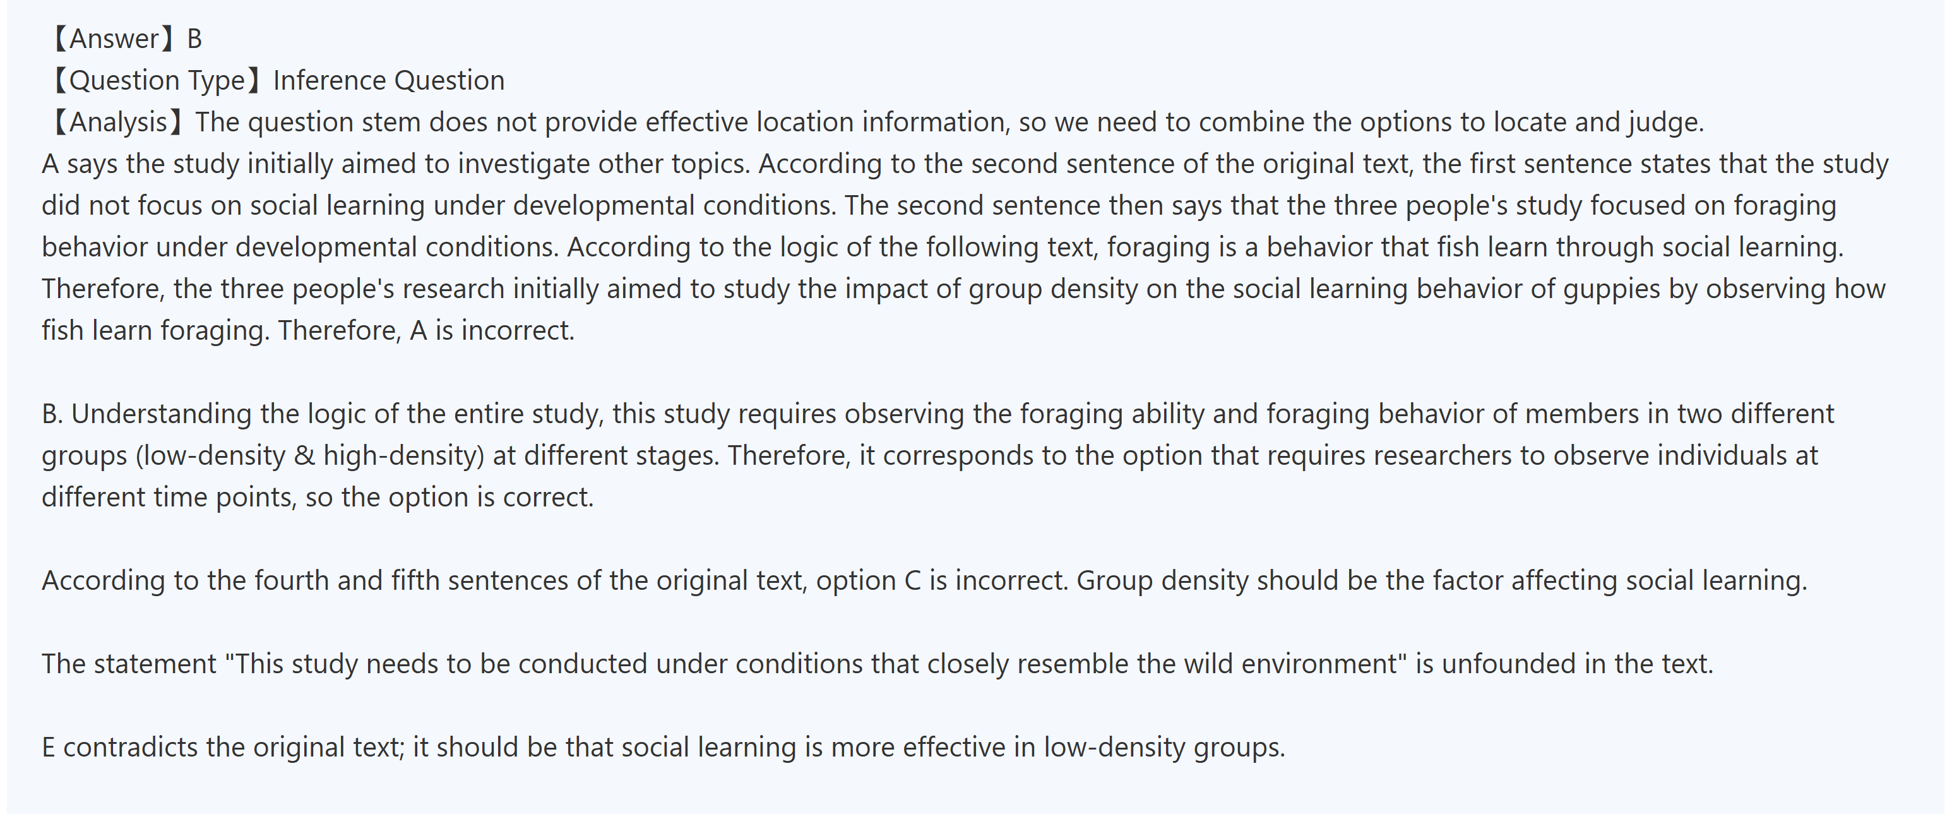Click the 【Question Type】 label
Image resolution: width=1952 pixels, height=814 pixels.
coord(150,80)
